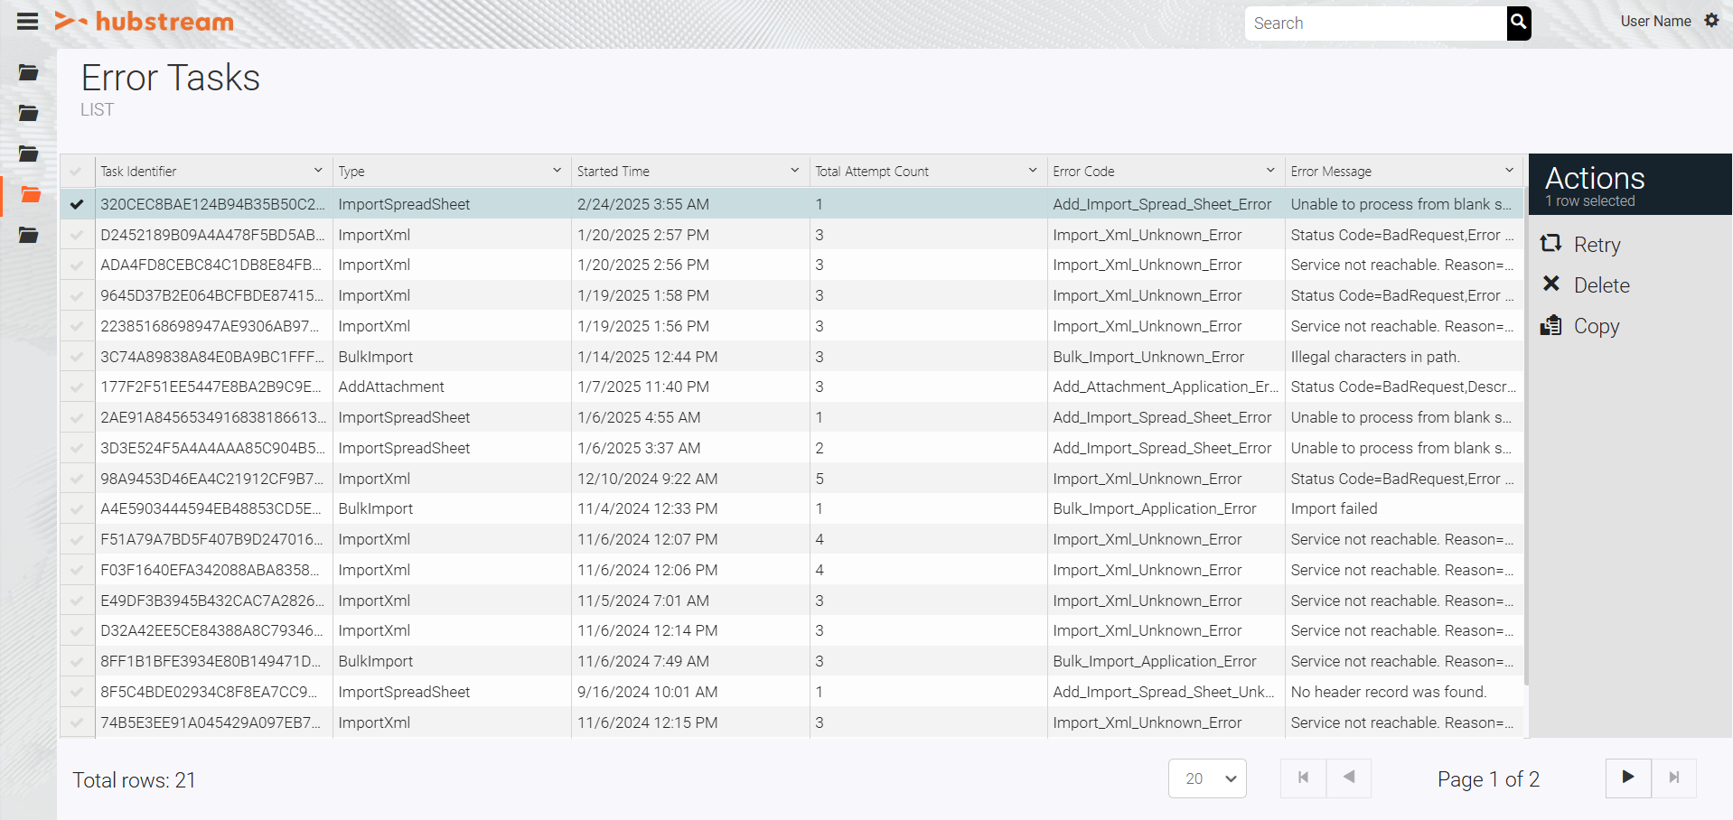Focus the Search input field
The height and width of the screenshot is (820, 1733).
[1373, 23]
